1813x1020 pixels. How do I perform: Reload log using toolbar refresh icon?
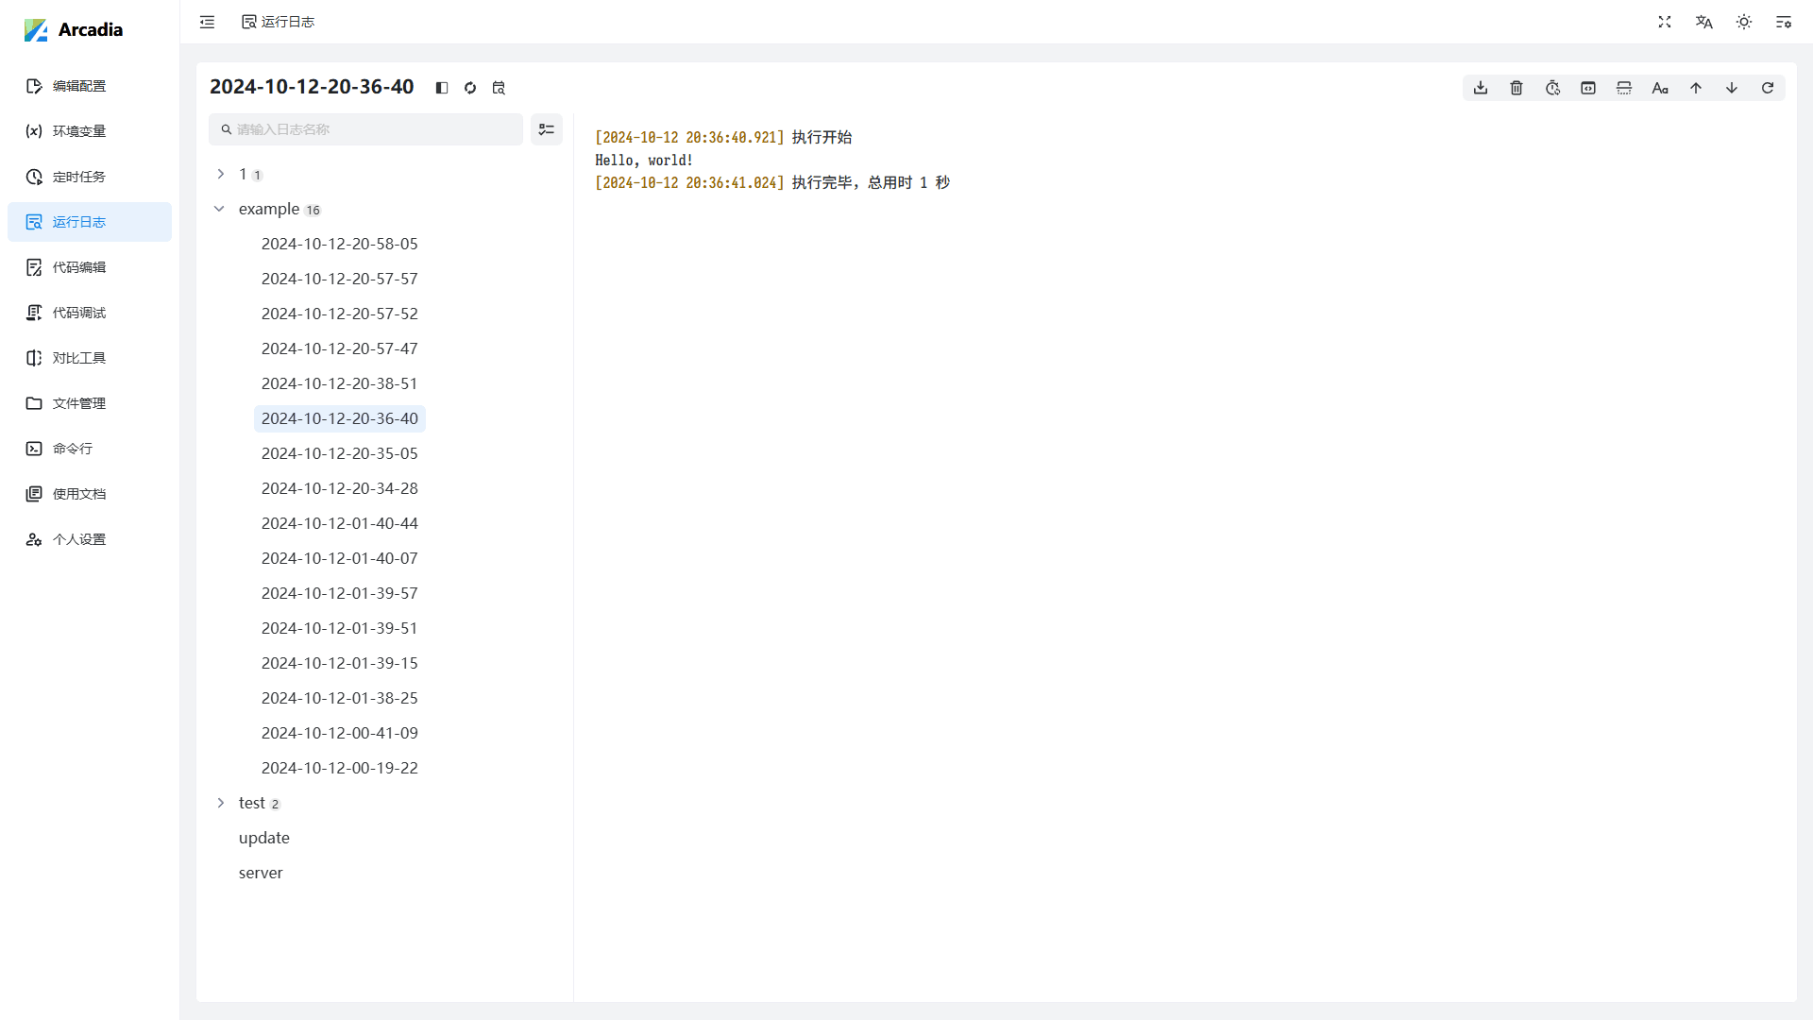pyautogui.click(x=1768, y=88)
